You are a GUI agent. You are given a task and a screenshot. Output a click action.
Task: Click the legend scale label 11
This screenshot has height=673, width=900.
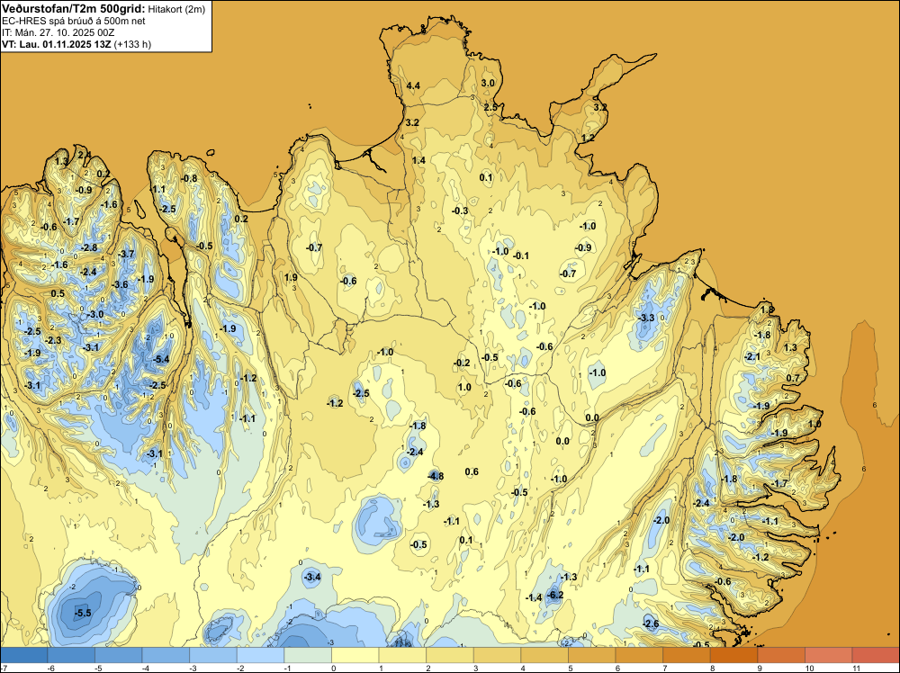(x=856, y=668)
